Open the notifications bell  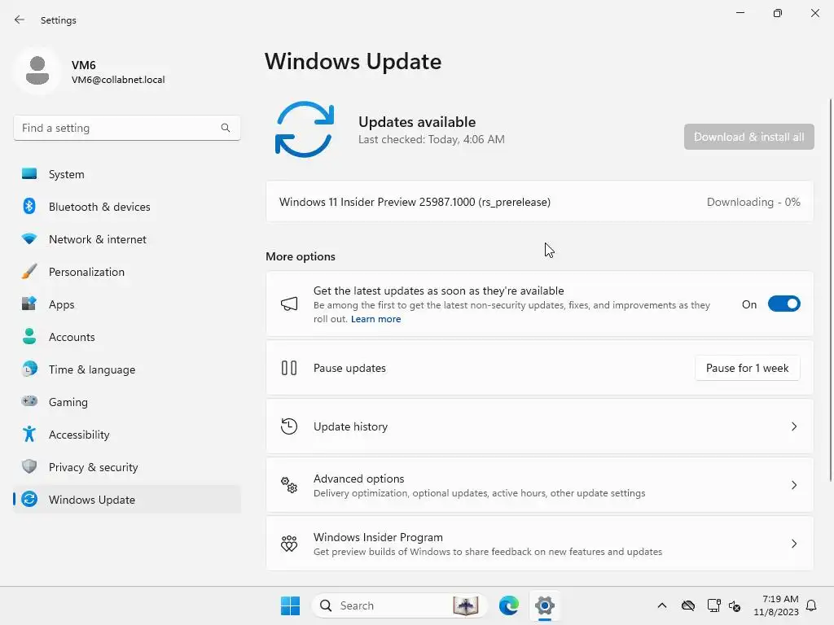pos(811,605)
